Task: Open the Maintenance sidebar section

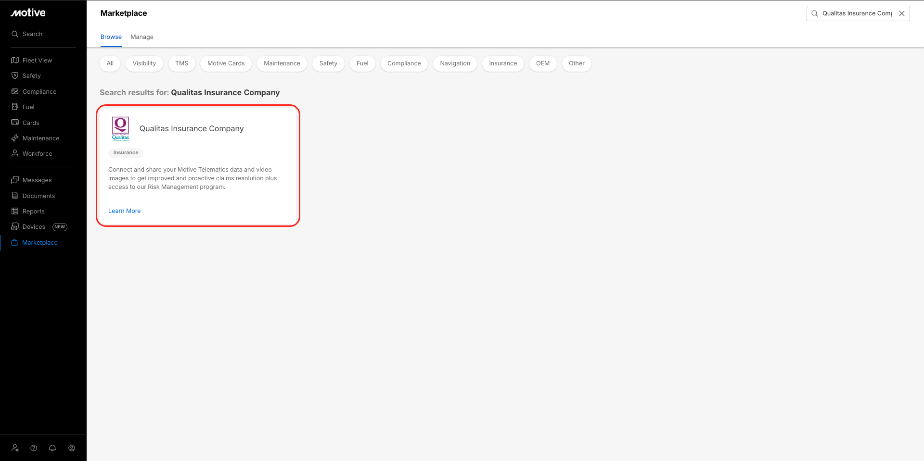Action: pyautogui.click(x=41, y=138)
